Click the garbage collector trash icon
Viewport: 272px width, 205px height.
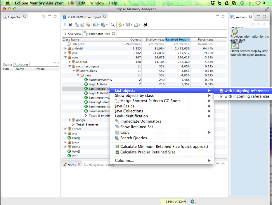point(193,201)
